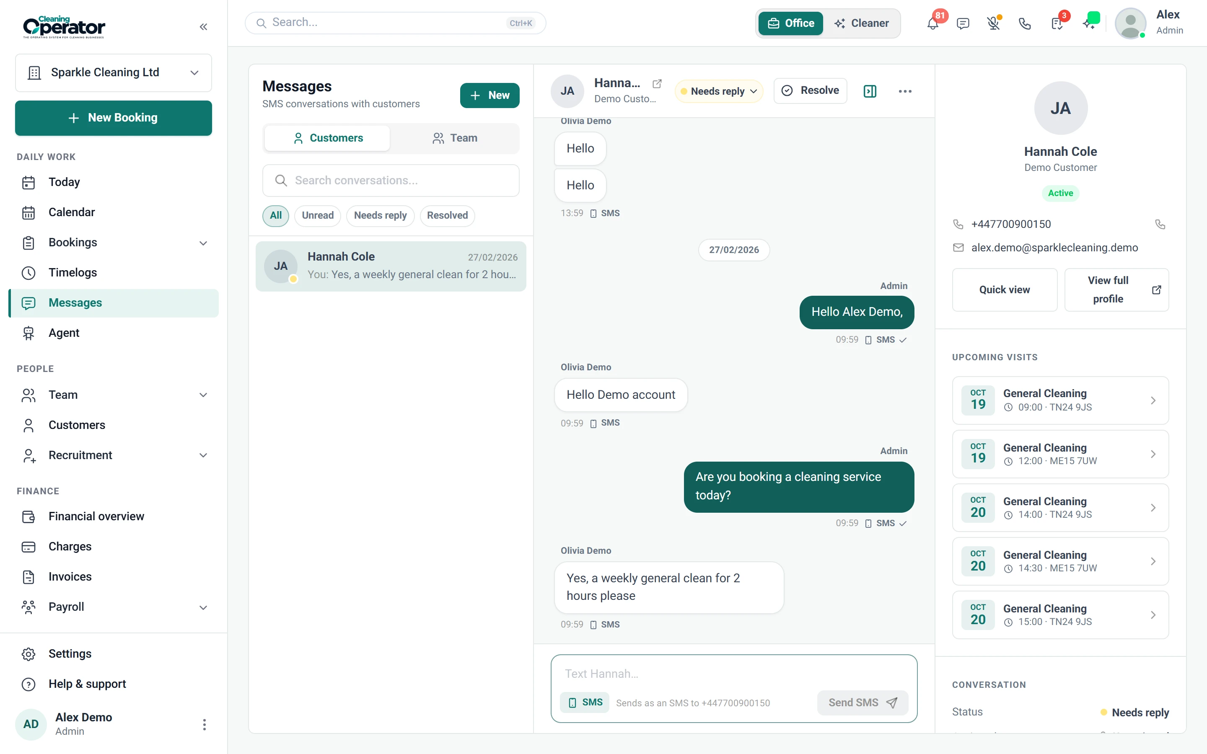Image resolution: width=1207 pixels, height=754 pixels.
Task: Open View full profile for Hannah Cole
Action: (x=1116, y=290)
